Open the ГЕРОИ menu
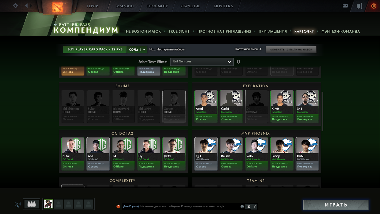Viewport: 380px width, 214px height. [x=93, y=6]
